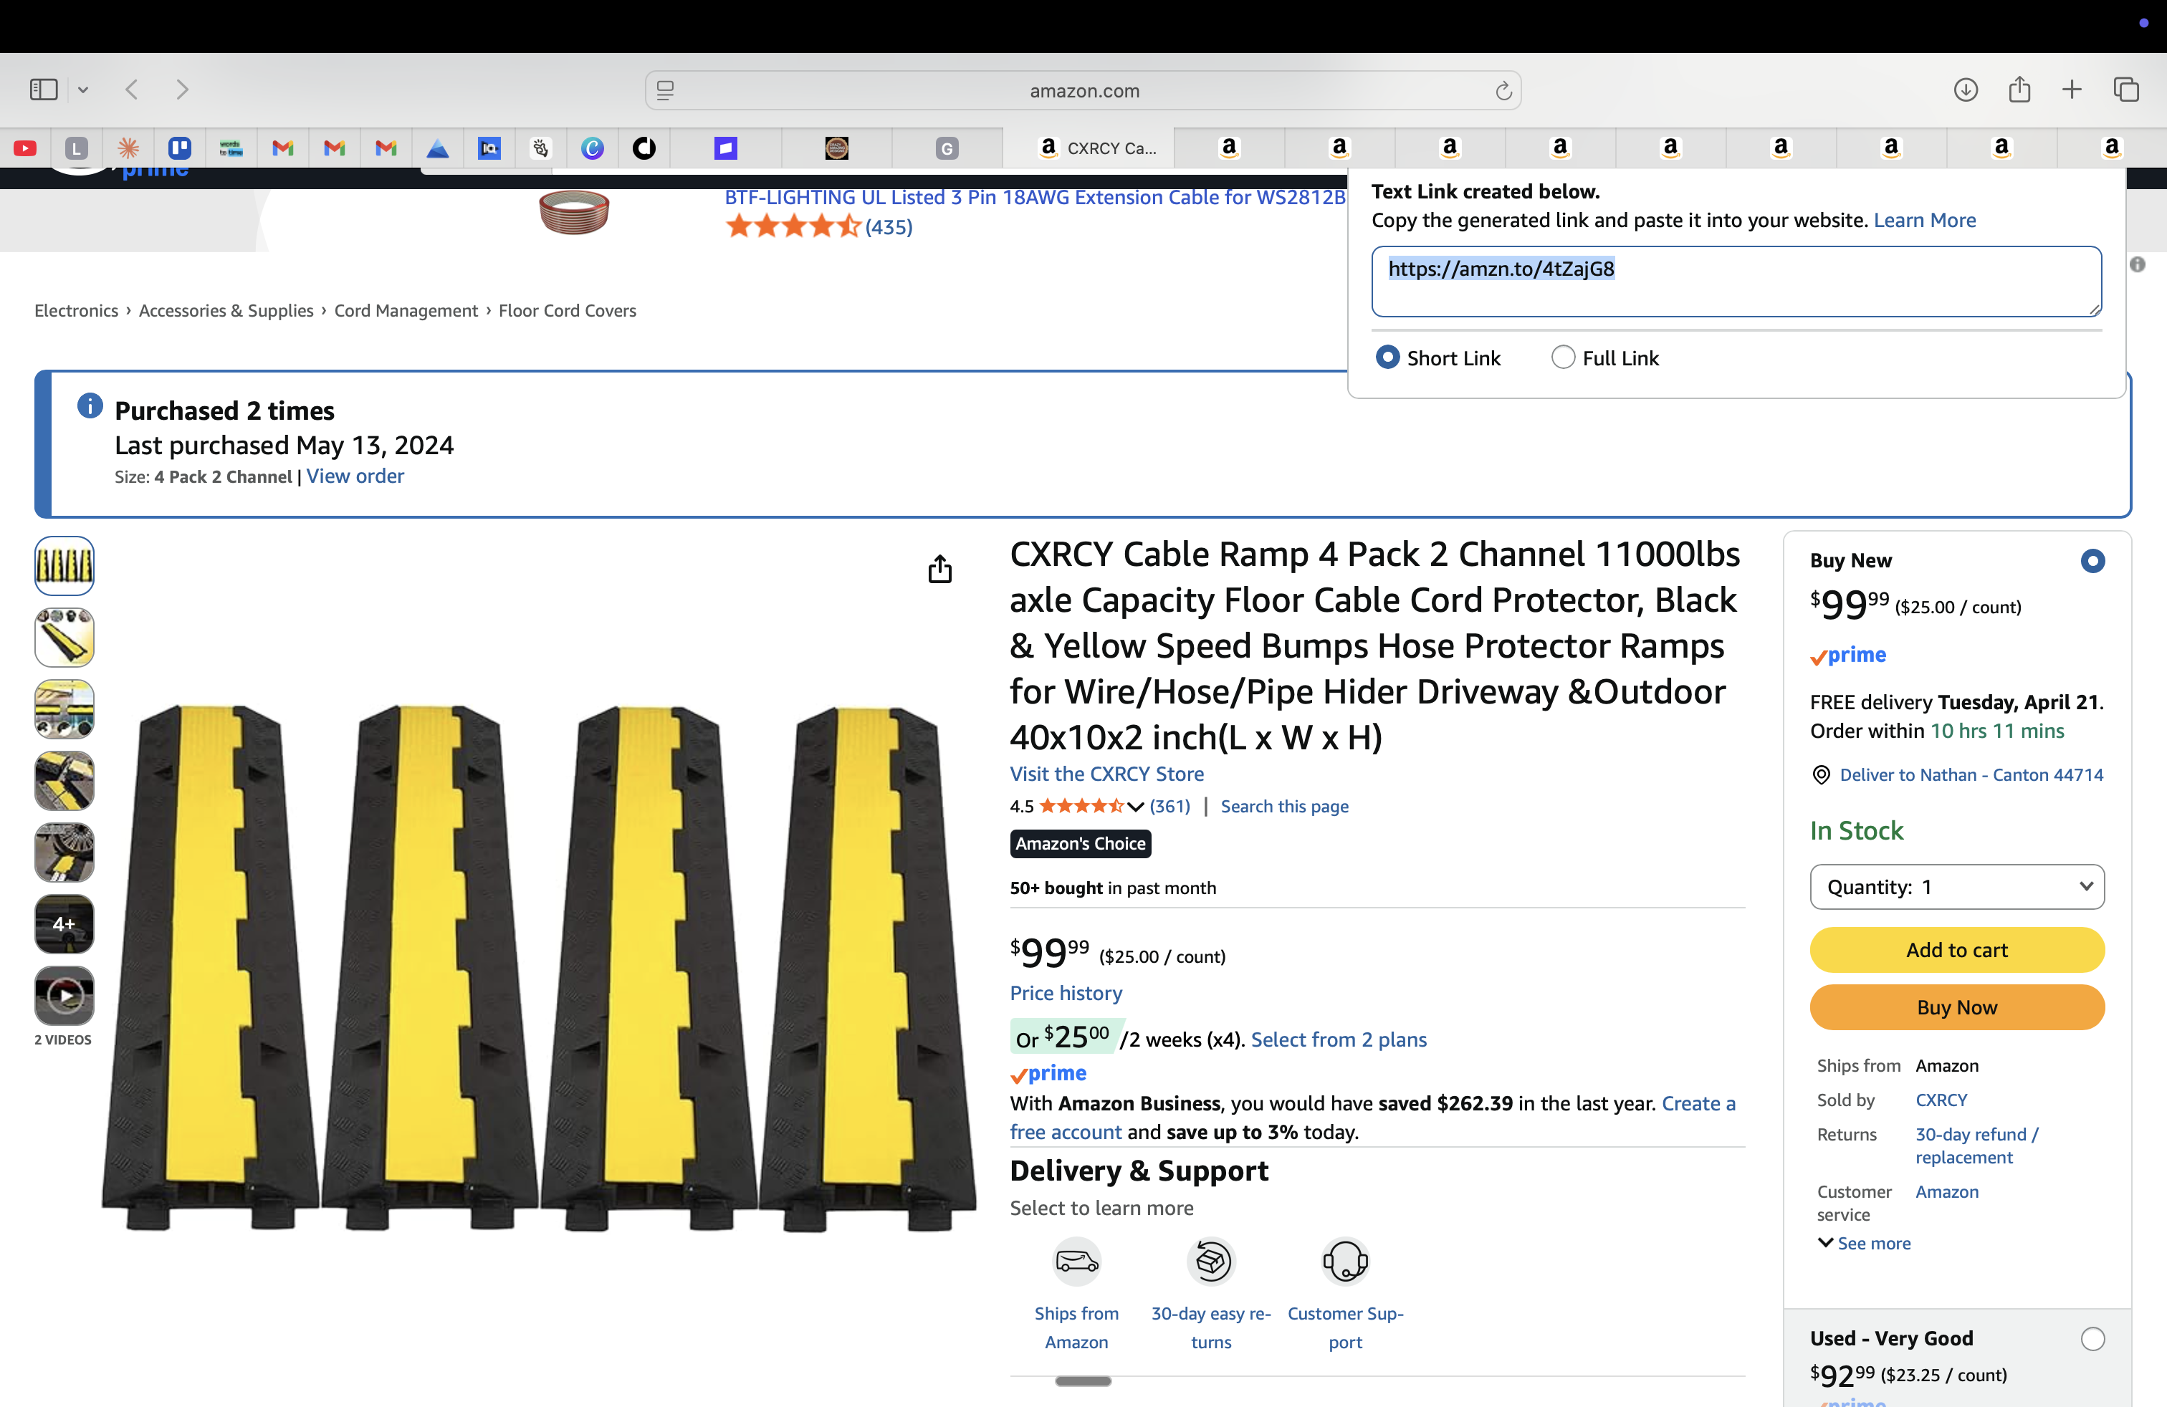2167x1407 pixels.
Task: Click Search this page link
Action: pos(1284,807)
